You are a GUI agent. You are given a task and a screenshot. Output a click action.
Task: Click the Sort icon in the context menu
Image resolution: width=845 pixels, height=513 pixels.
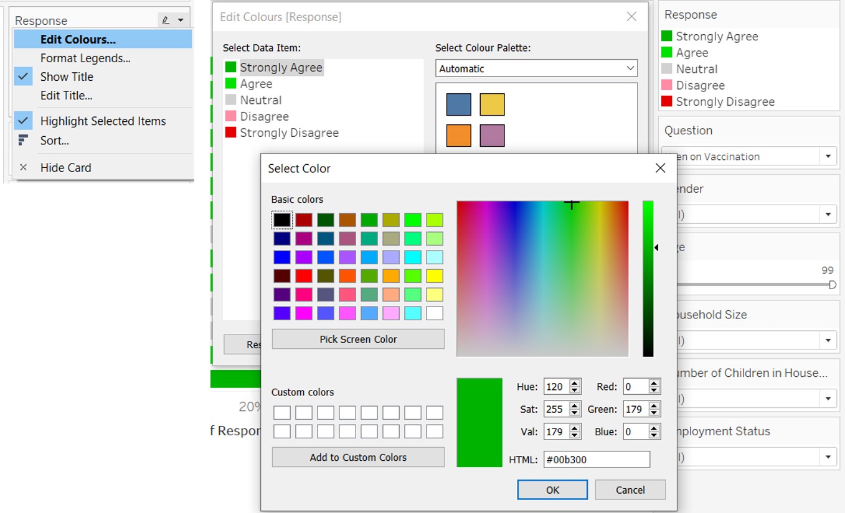pos(23,141)
